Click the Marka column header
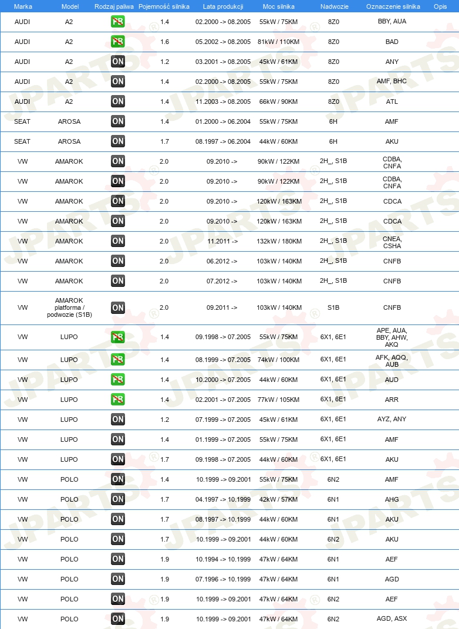The height and width of the screenshot is (629, 459). click(x=23, y=6)
